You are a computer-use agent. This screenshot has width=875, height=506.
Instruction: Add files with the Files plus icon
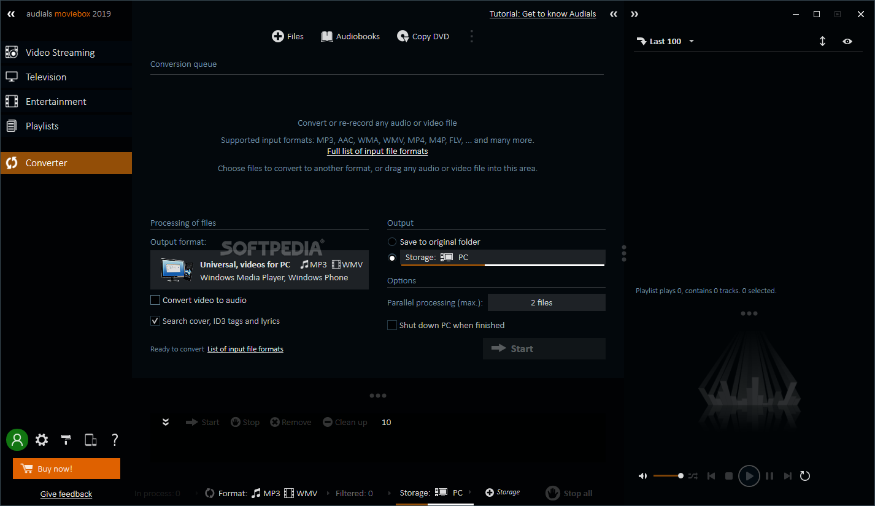(x=278, y=37)
